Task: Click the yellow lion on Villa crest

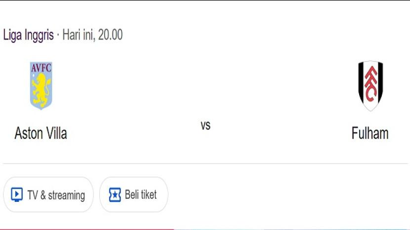Action: pyautogui.click(x=41, y=90)
